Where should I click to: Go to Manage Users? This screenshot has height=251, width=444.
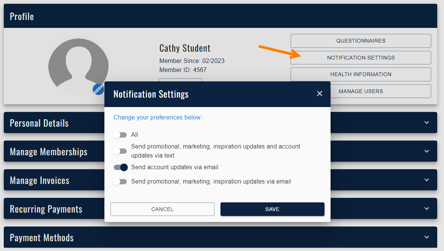coord(361,91)
